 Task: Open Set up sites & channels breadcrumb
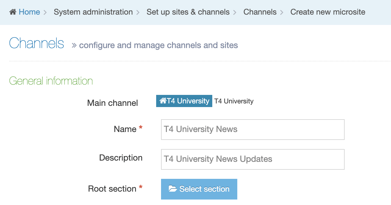click(188, 12)
